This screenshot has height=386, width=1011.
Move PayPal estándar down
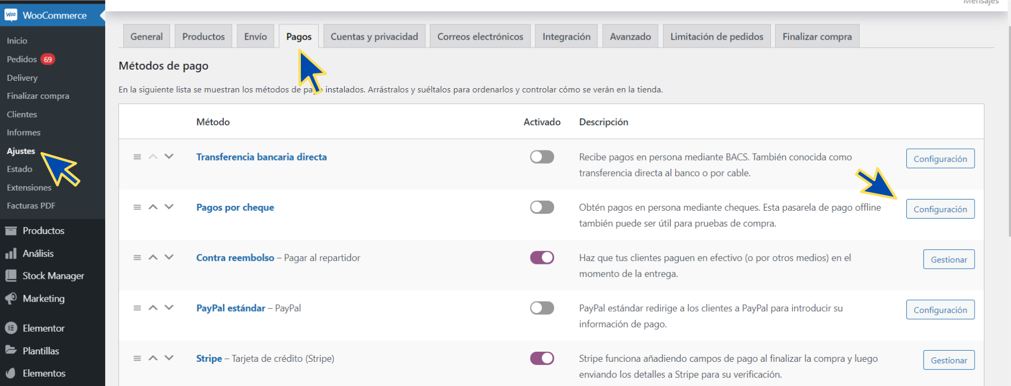point(169,307)
